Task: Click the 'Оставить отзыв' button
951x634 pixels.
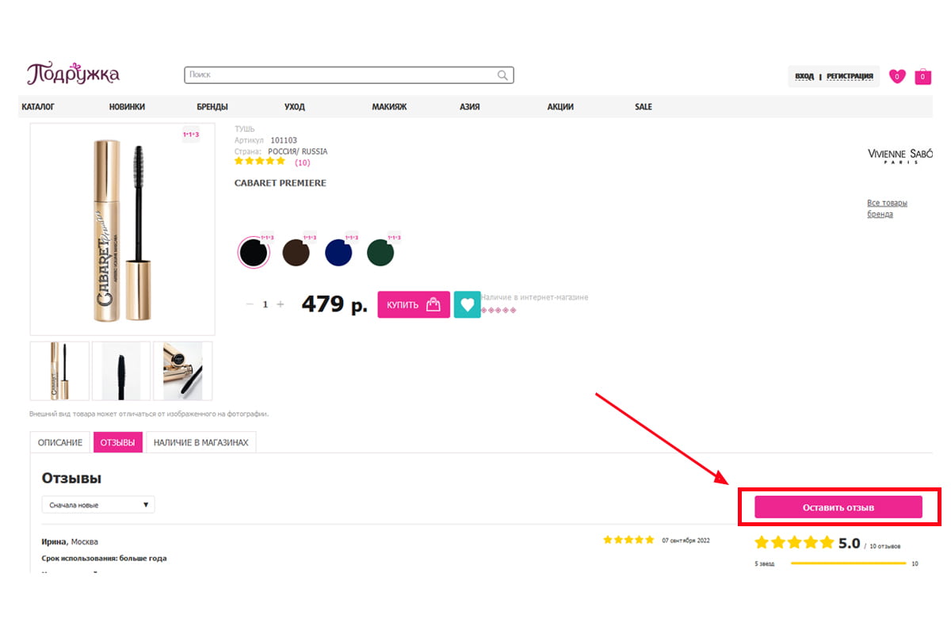Action: tap(838, 507)
